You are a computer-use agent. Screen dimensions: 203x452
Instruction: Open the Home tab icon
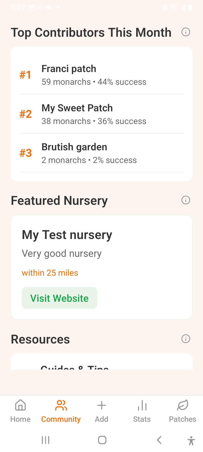click(x=20, y=405)
